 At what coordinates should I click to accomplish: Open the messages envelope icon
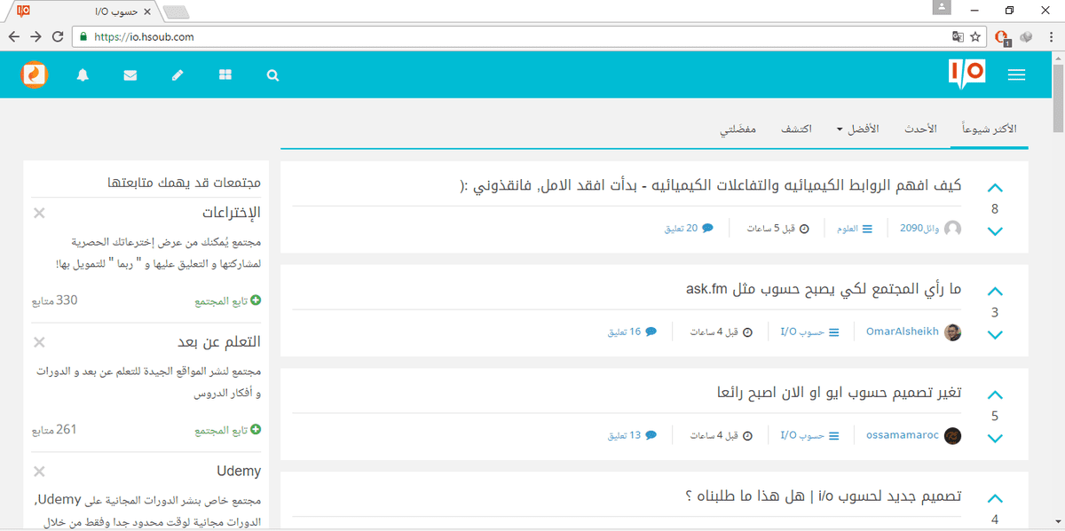coord(130,75)
